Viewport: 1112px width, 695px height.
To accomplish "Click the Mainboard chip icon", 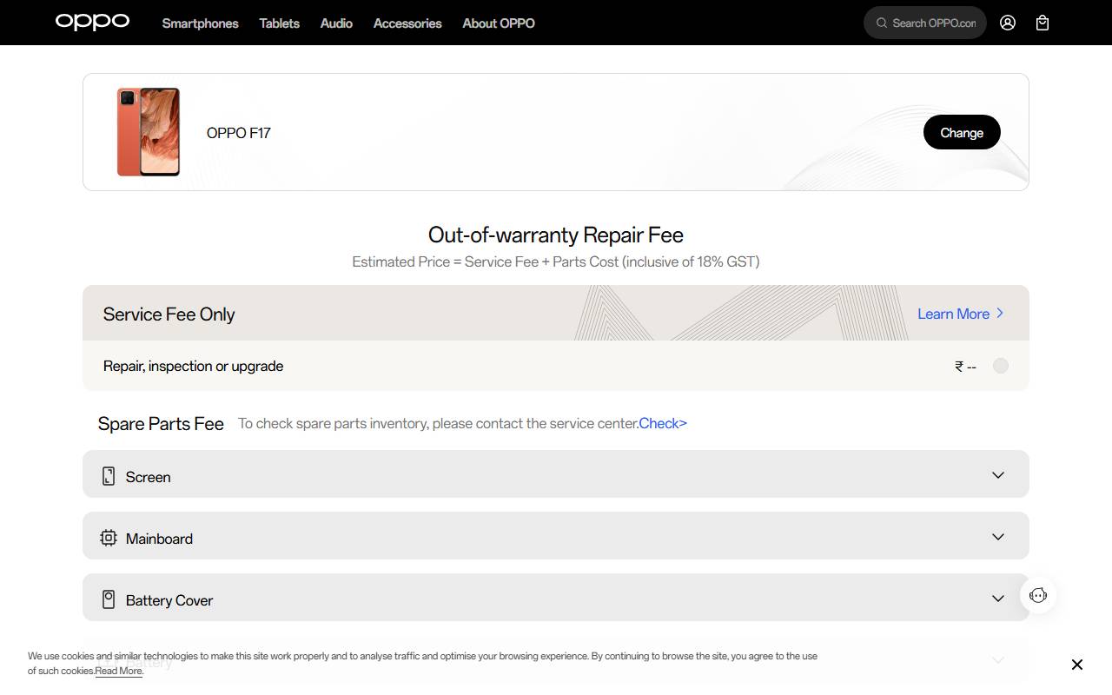I will [109, 538].
